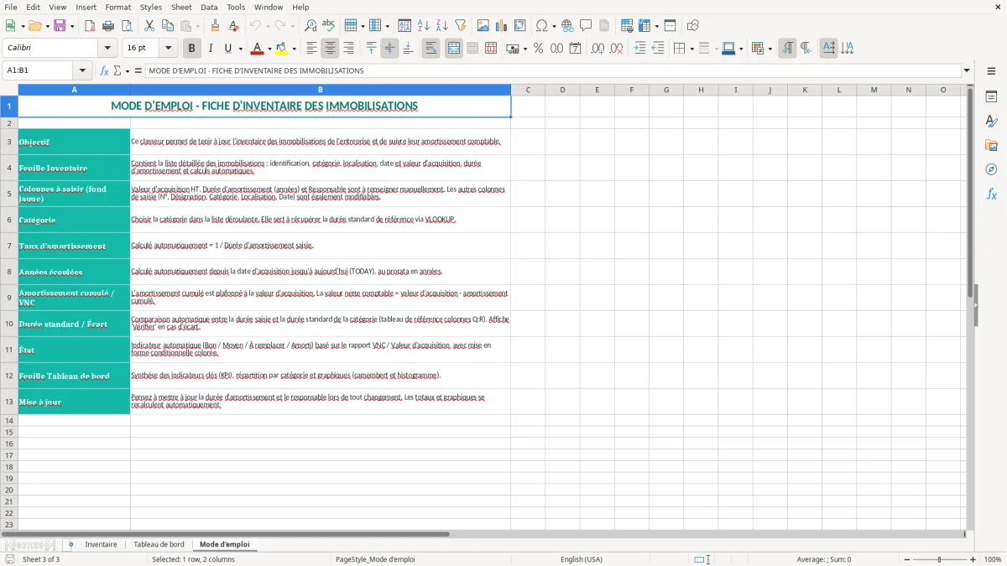Click the Insert Special Character omega icon
Viewport: 1007px width, 566px height.
(x=542, y=26)
